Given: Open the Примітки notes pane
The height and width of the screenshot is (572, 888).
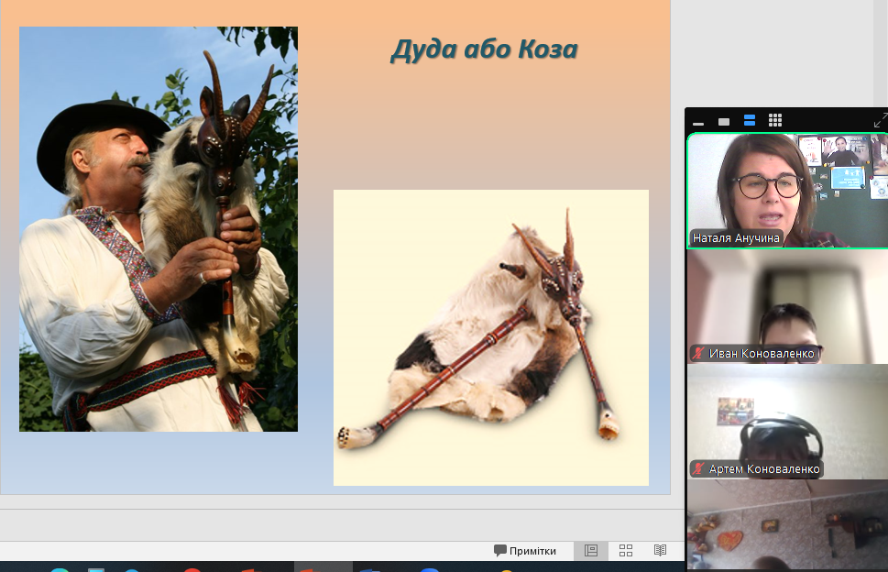Looking at the screenshot, I should [x=525, y=551].
